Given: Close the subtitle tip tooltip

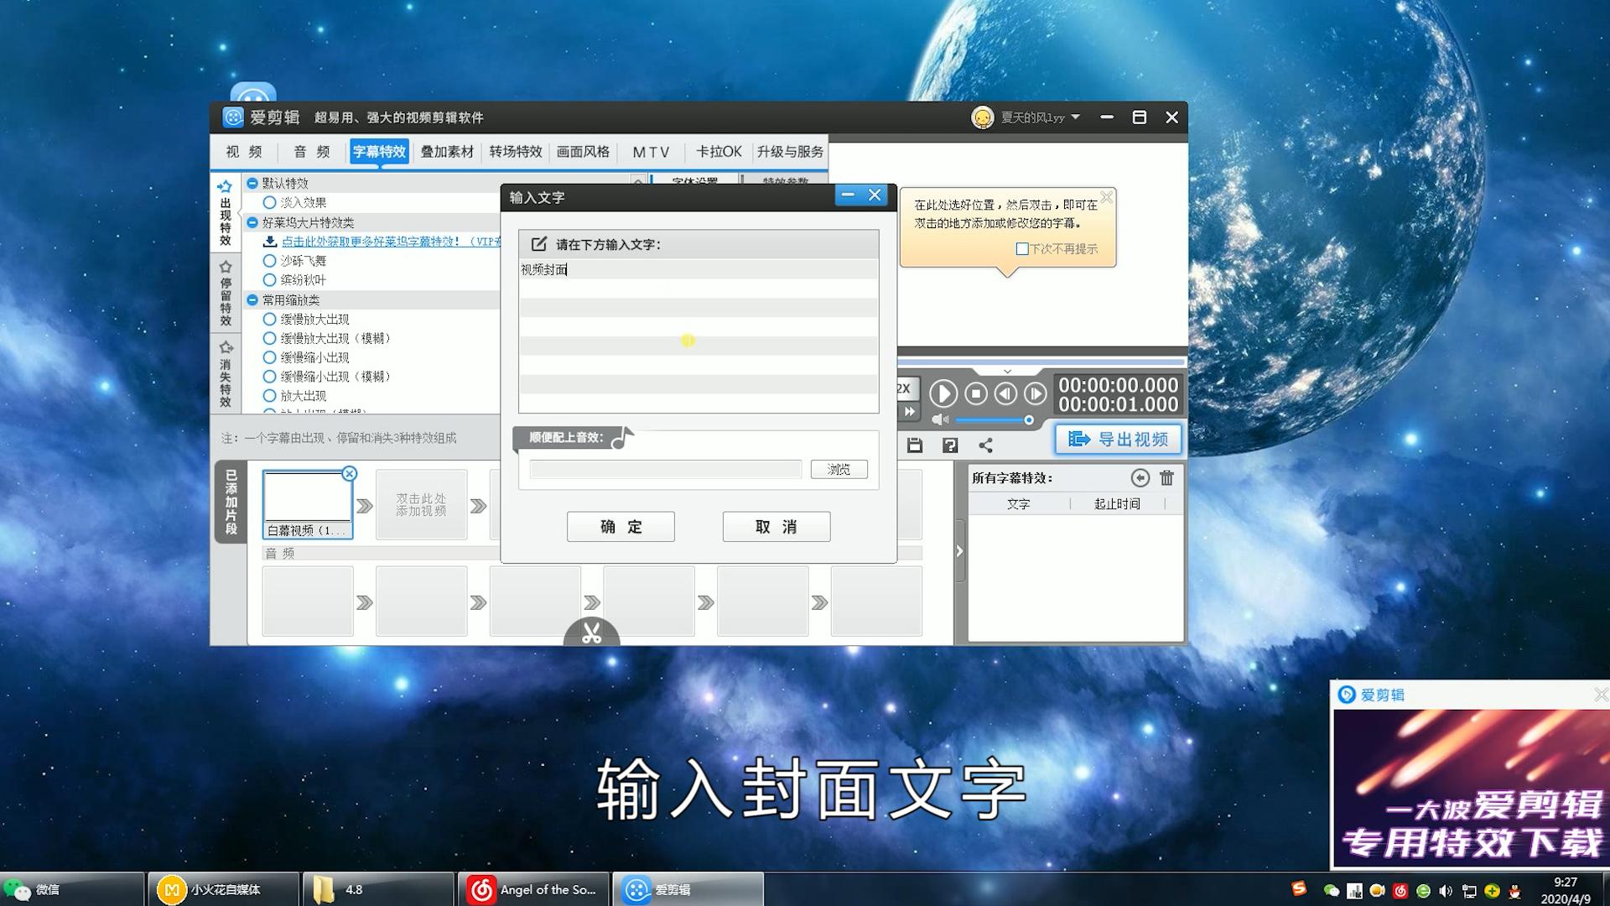Looking at the screenshot, I should point(1106,197).
